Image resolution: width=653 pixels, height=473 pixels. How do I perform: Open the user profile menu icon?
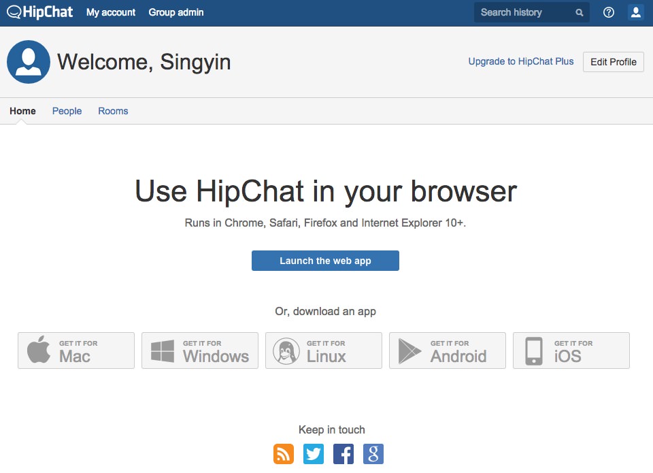click(635, 12)
